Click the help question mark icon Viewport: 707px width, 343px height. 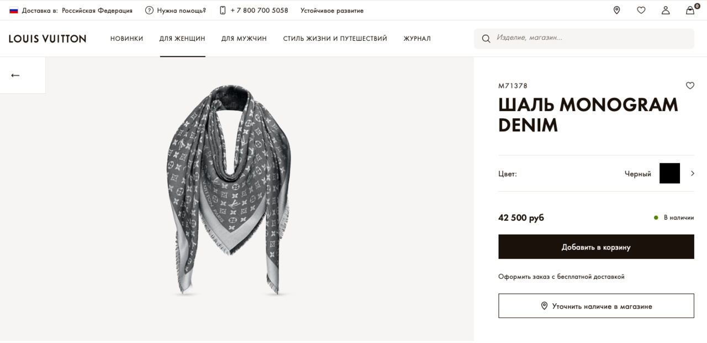click(x=149, y=10)
